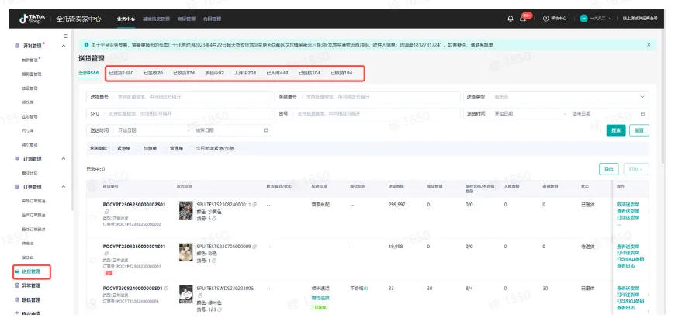This screenshot has height=325, width=675.
Task: Collapse the sidebar with the fold icon
Action: (66, 36)
